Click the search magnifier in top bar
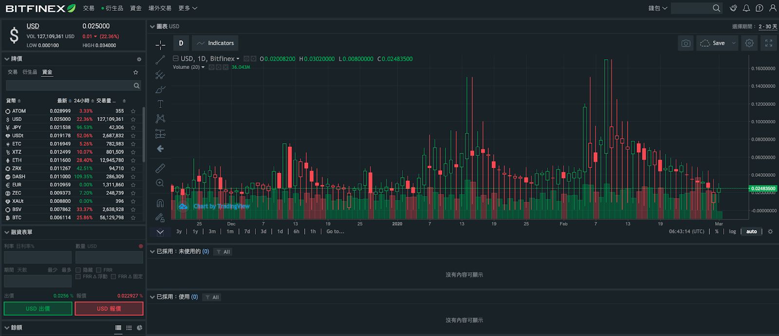This screenshot has height=336, width=779. tap(716, 8)
